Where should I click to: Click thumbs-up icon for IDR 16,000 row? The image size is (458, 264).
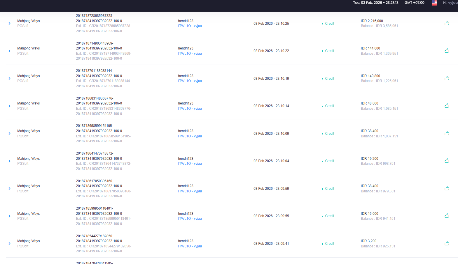tap(447, 216)
